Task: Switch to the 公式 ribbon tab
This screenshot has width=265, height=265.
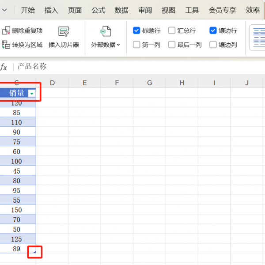Action: (98, 10)
